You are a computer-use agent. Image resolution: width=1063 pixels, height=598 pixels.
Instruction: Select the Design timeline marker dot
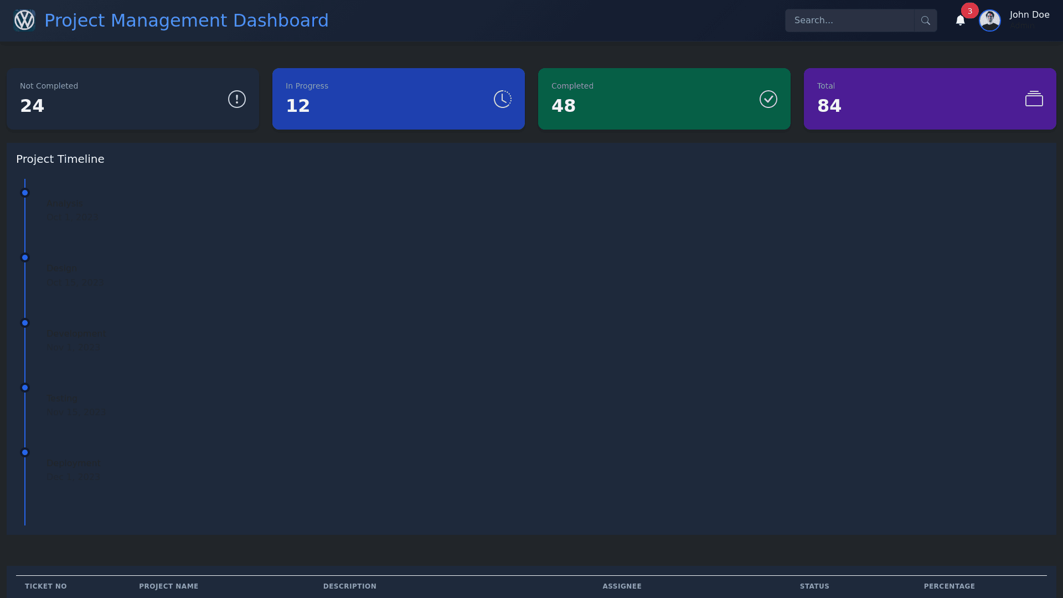pyautogui.click(x=25, y=258)
